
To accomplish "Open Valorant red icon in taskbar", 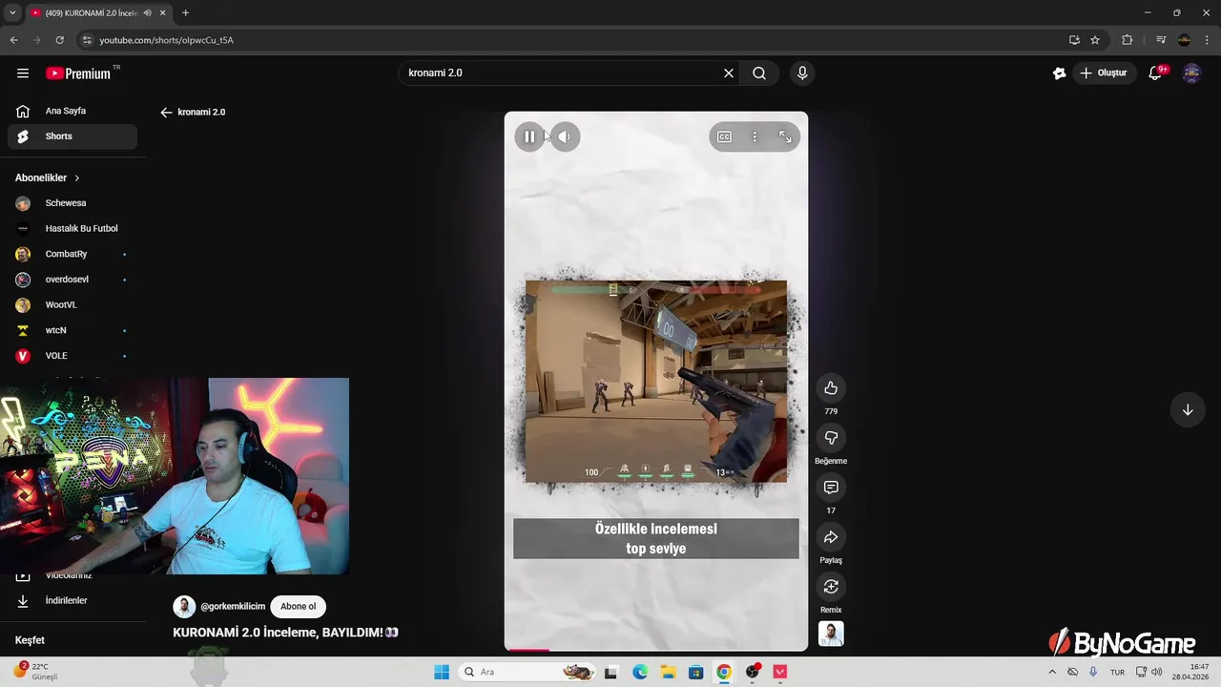I will click(780, 672).
